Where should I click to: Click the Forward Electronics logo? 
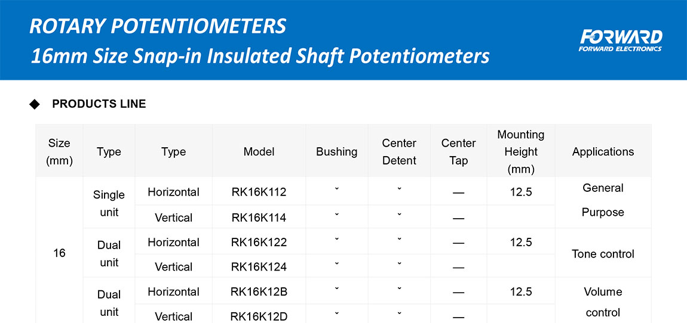[x=620, y=40]
